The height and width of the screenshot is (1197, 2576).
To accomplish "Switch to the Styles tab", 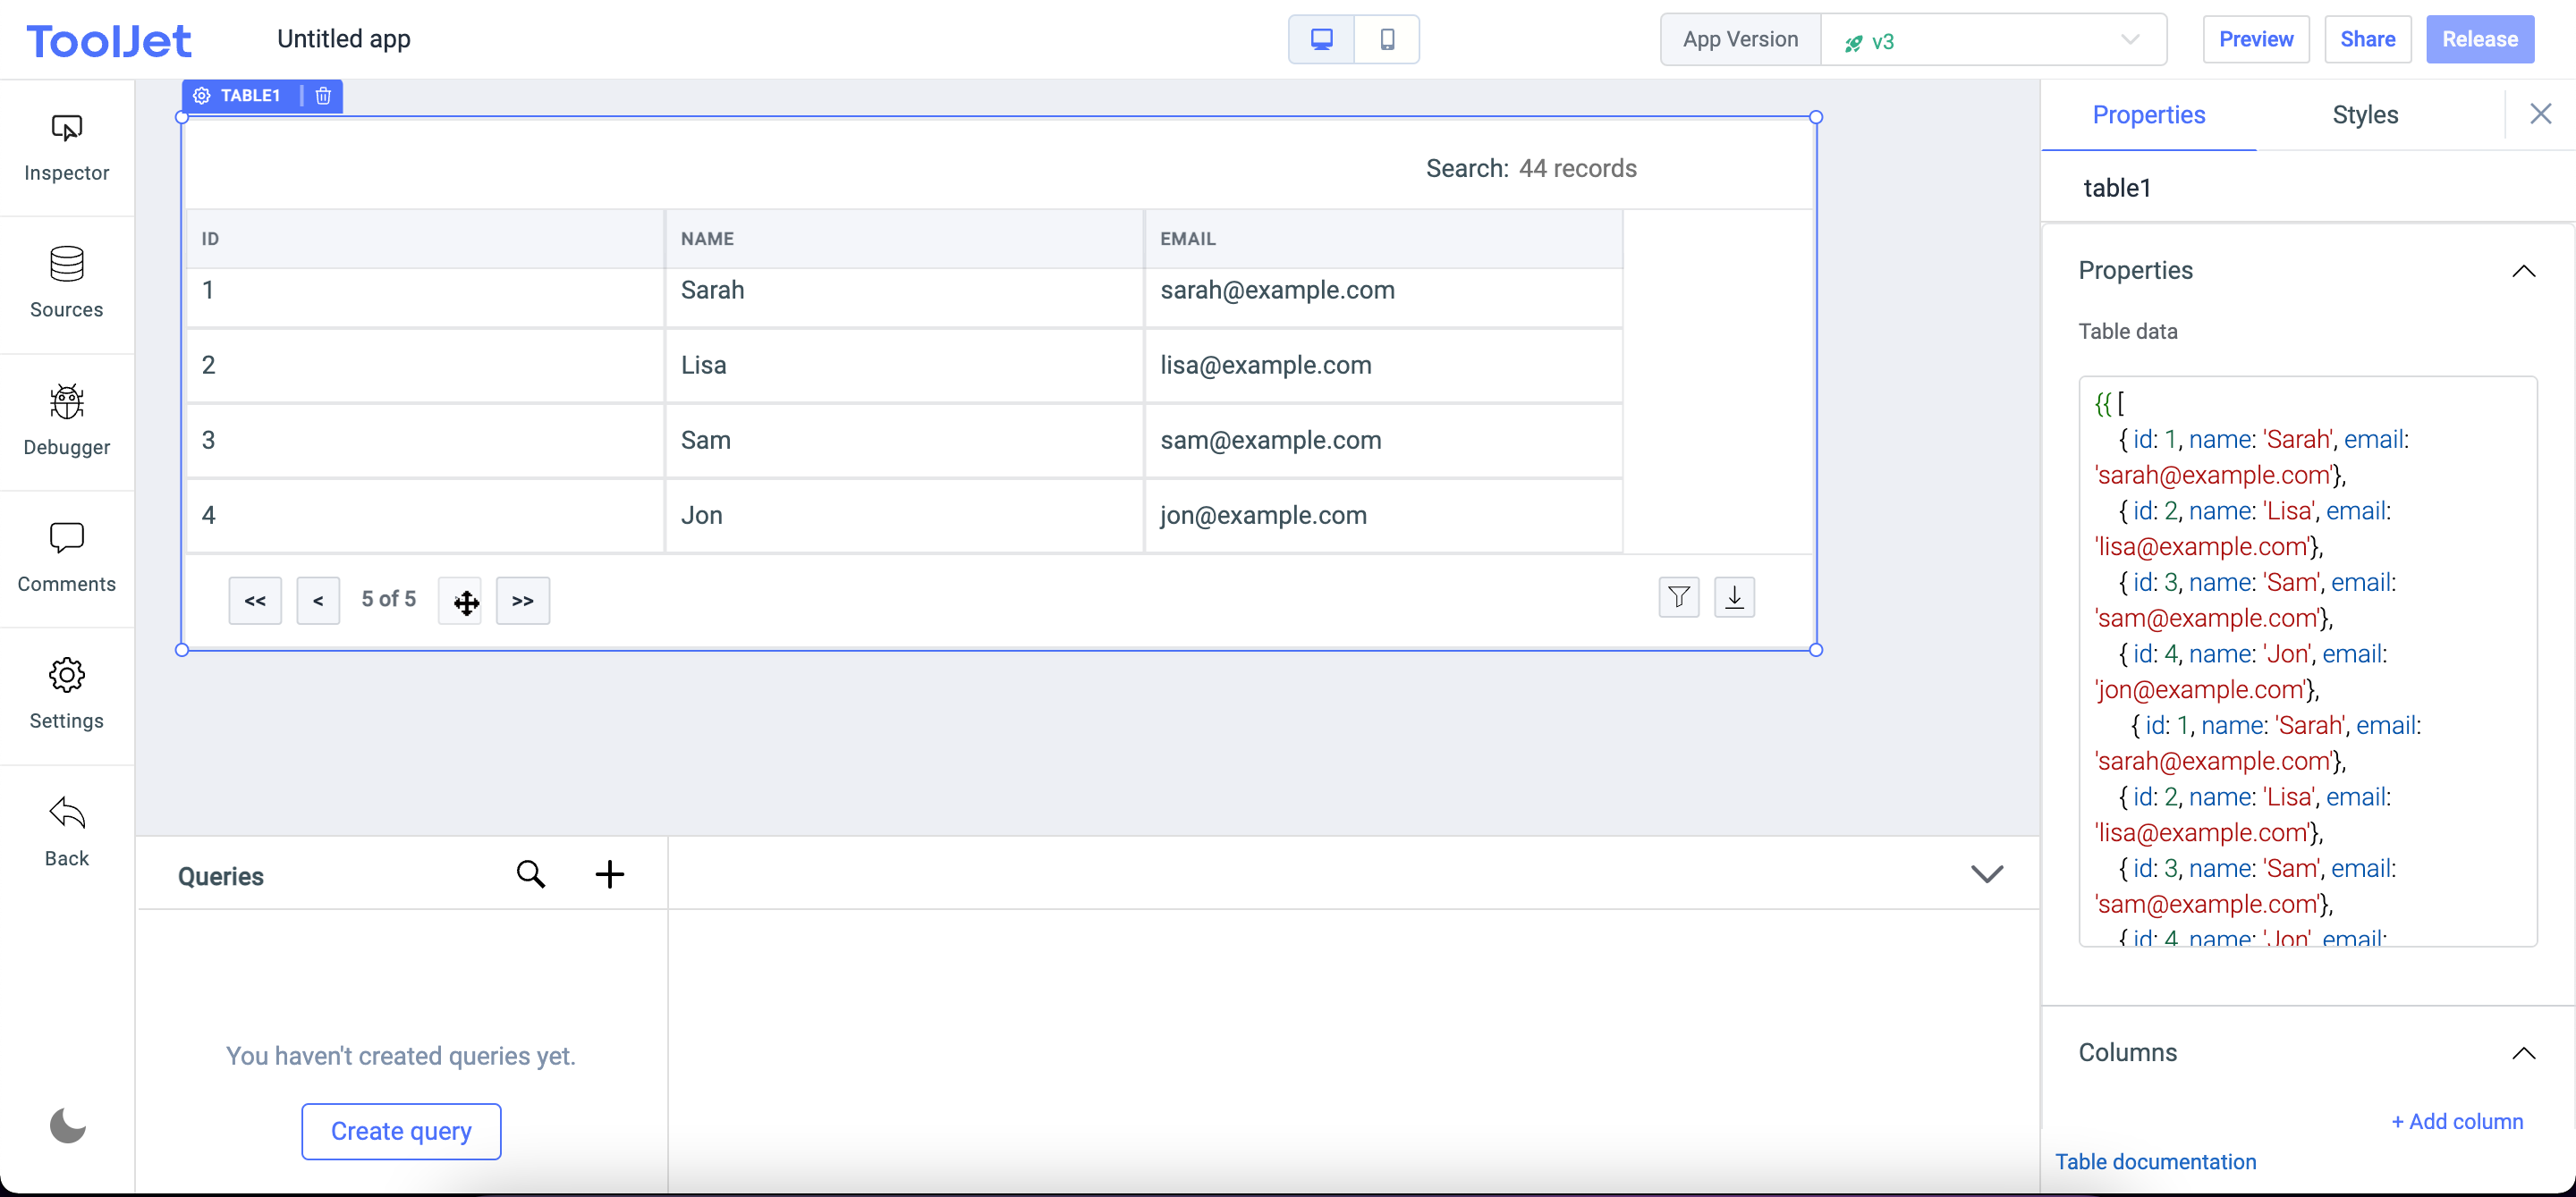I will (x=2366, y=114).
